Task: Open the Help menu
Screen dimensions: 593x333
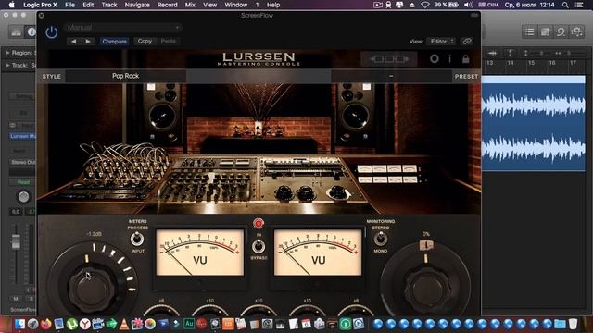Action: click(273, 5)
